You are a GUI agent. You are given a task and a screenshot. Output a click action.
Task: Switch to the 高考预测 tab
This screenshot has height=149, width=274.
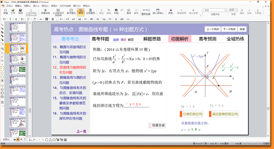coord(207,39)
